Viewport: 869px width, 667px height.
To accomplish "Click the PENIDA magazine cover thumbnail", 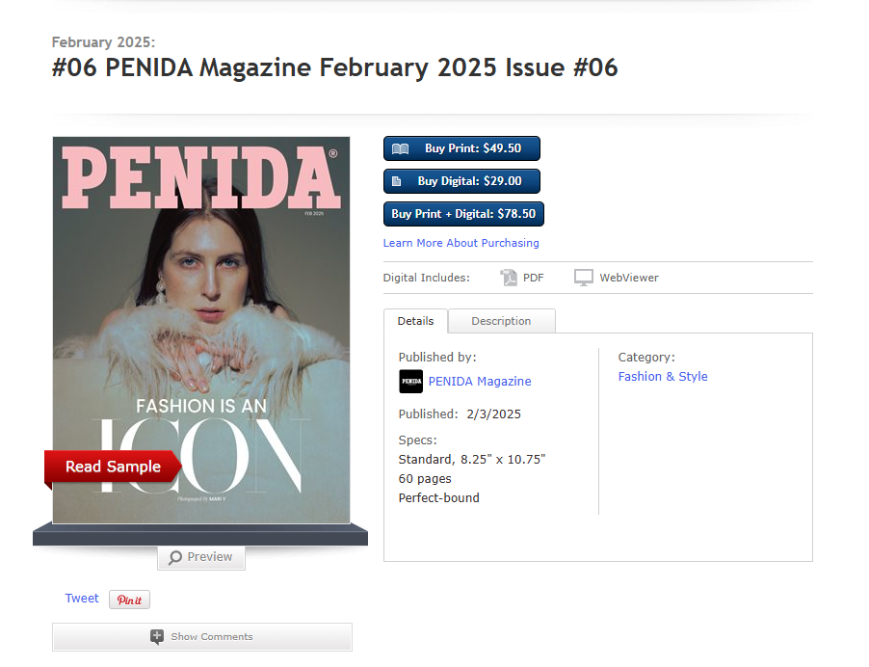I will [x=201, y=330].
